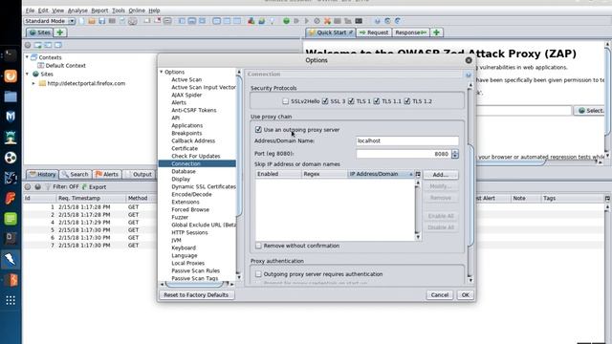Screen dimensions: 612x344
Task: Click the lightbulb icon in the toolbar
Action: click(x=272, y=21)
